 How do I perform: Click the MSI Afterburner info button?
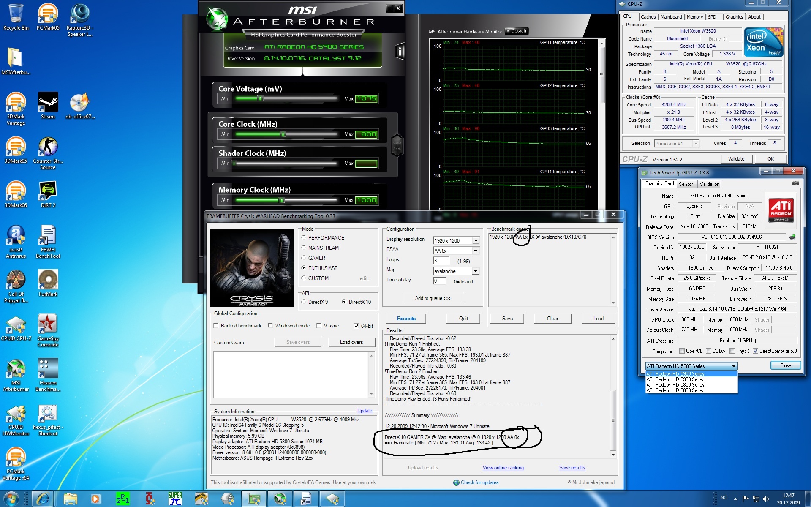click(x=399, y=52)
